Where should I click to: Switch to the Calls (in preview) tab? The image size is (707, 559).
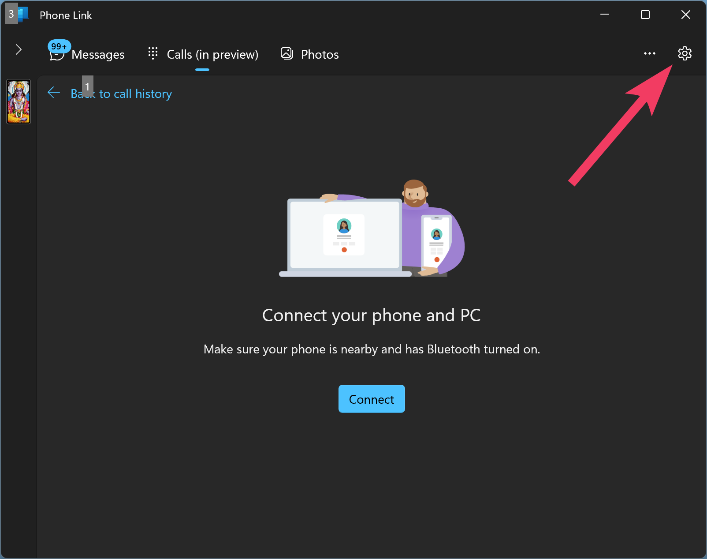(x=203, y=54)
